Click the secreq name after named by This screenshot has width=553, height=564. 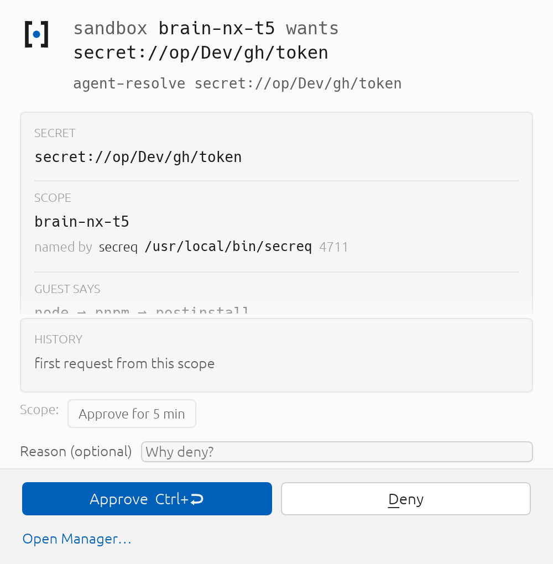click(118, 248)
